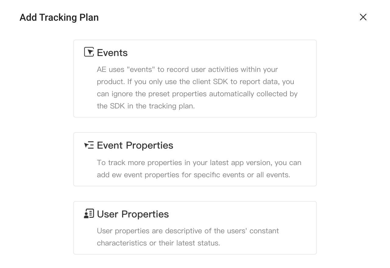Viewport: 390px width, 268px height.
Task: Click the cursor icon beside Events
Action: click(89, 52)
